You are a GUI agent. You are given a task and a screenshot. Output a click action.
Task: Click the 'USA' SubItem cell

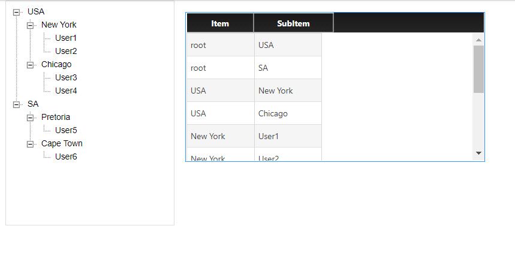pyautogui.click(x=288, y=45)
